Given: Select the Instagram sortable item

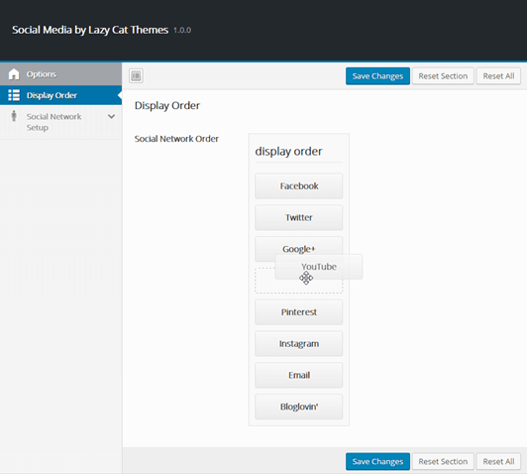Looking at the screenshot, I should (x=299, y=344).
